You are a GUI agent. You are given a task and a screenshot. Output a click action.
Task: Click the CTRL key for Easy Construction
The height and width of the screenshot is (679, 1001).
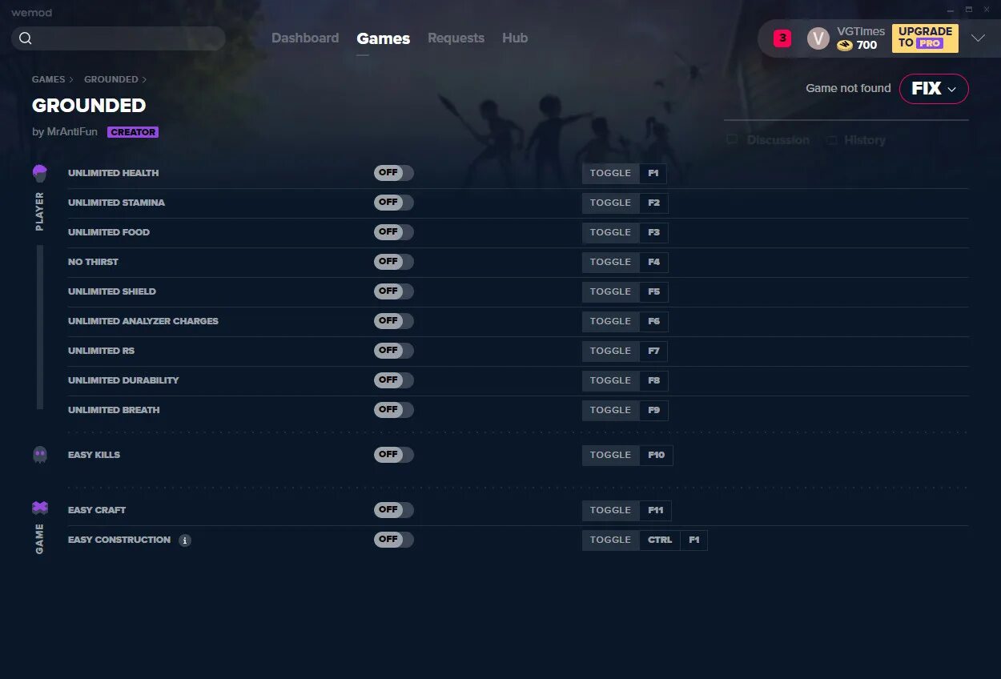(660, 540)
